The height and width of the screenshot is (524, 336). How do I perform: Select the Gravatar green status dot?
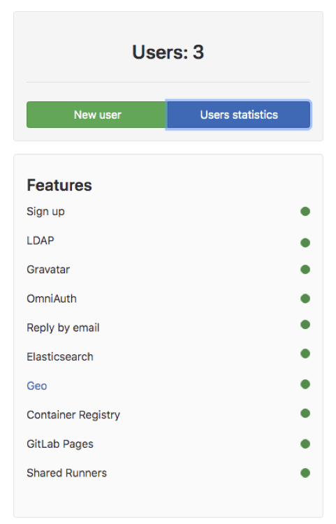[x=305, y=270]
